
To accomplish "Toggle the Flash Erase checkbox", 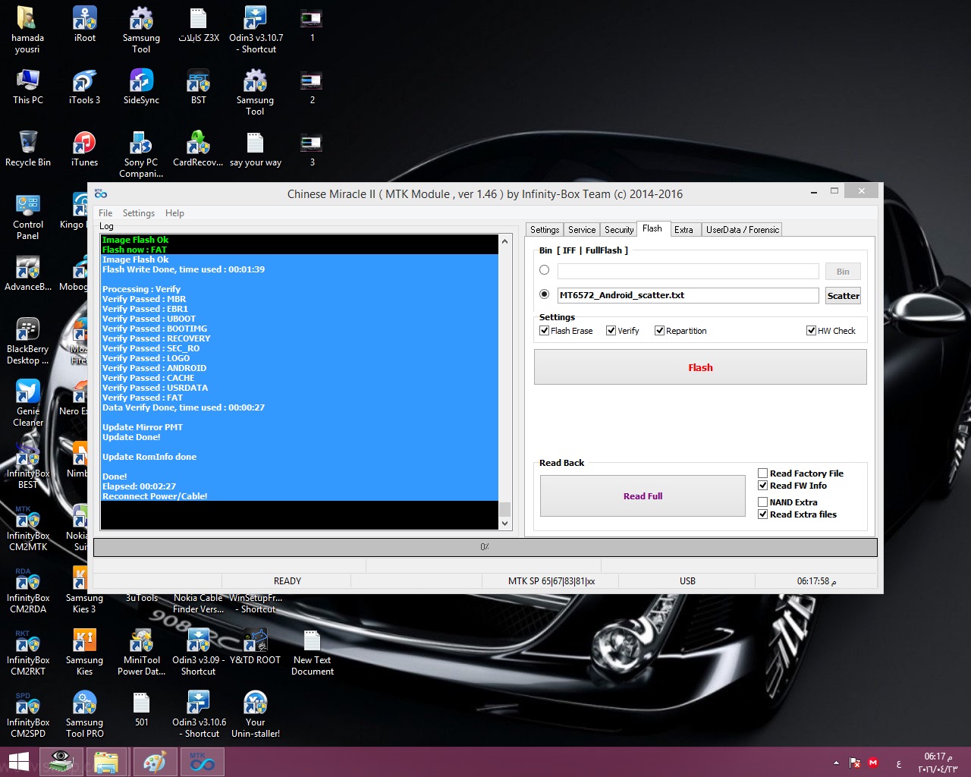I will [x=544, y=331].
